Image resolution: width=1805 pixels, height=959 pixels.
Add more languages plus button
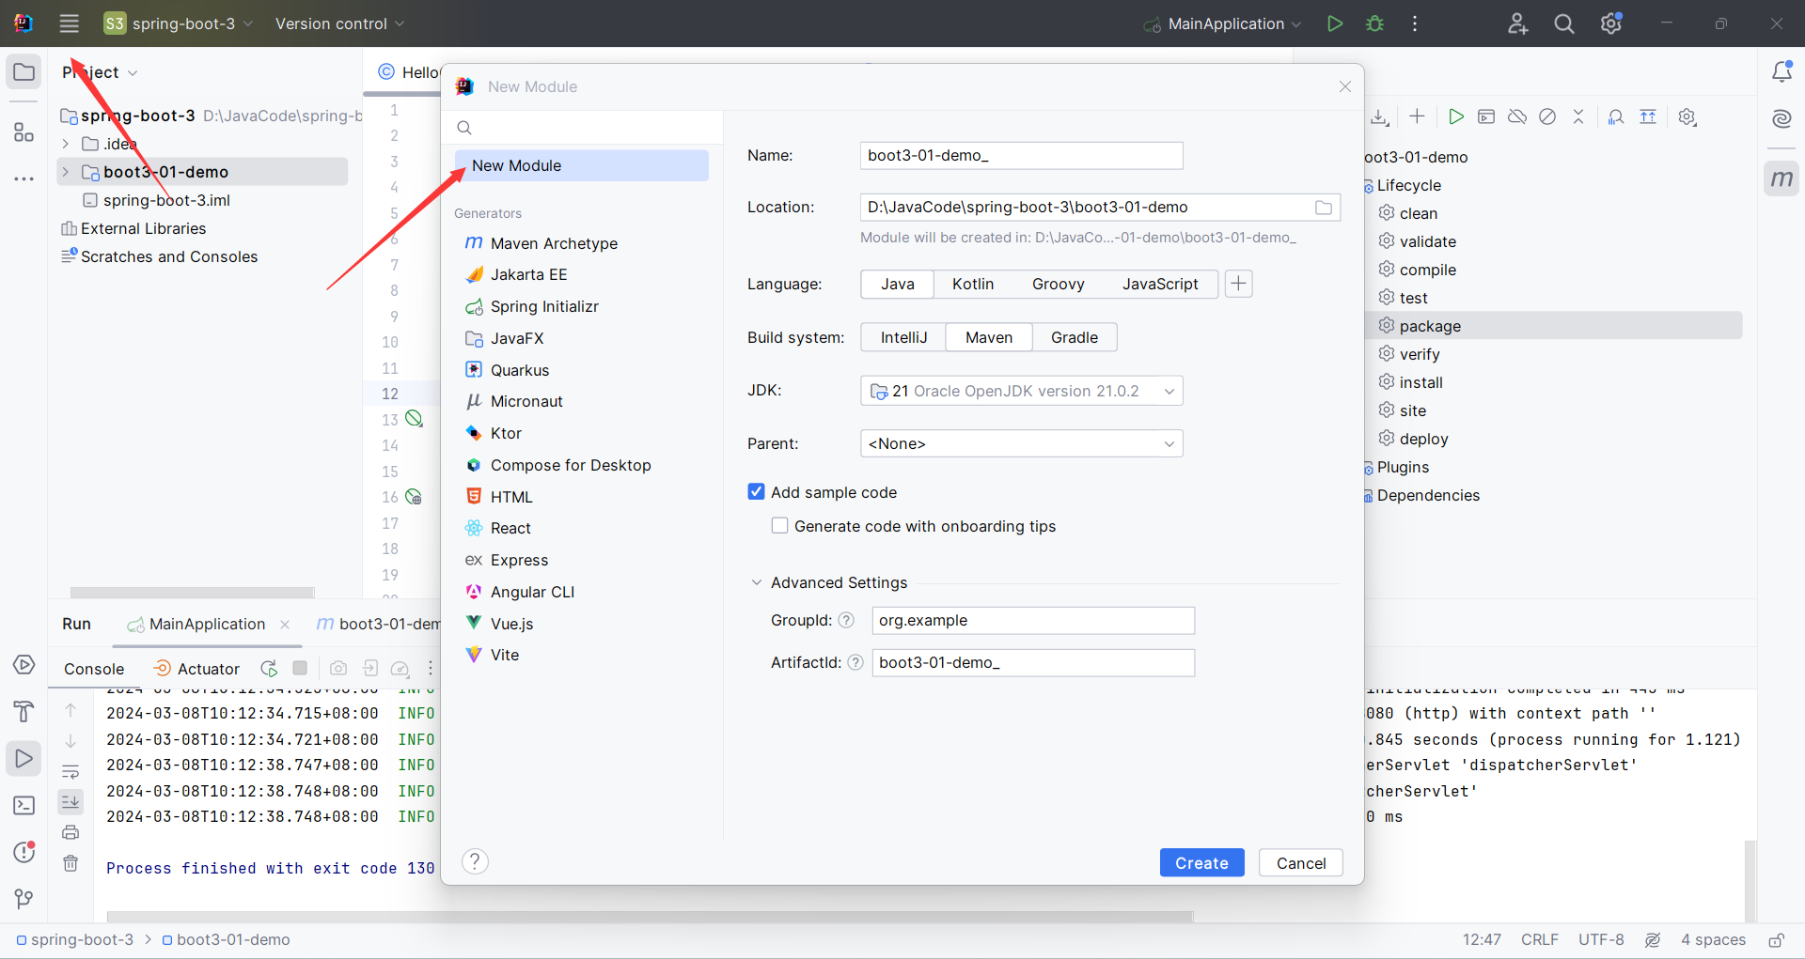point(1239,284)
